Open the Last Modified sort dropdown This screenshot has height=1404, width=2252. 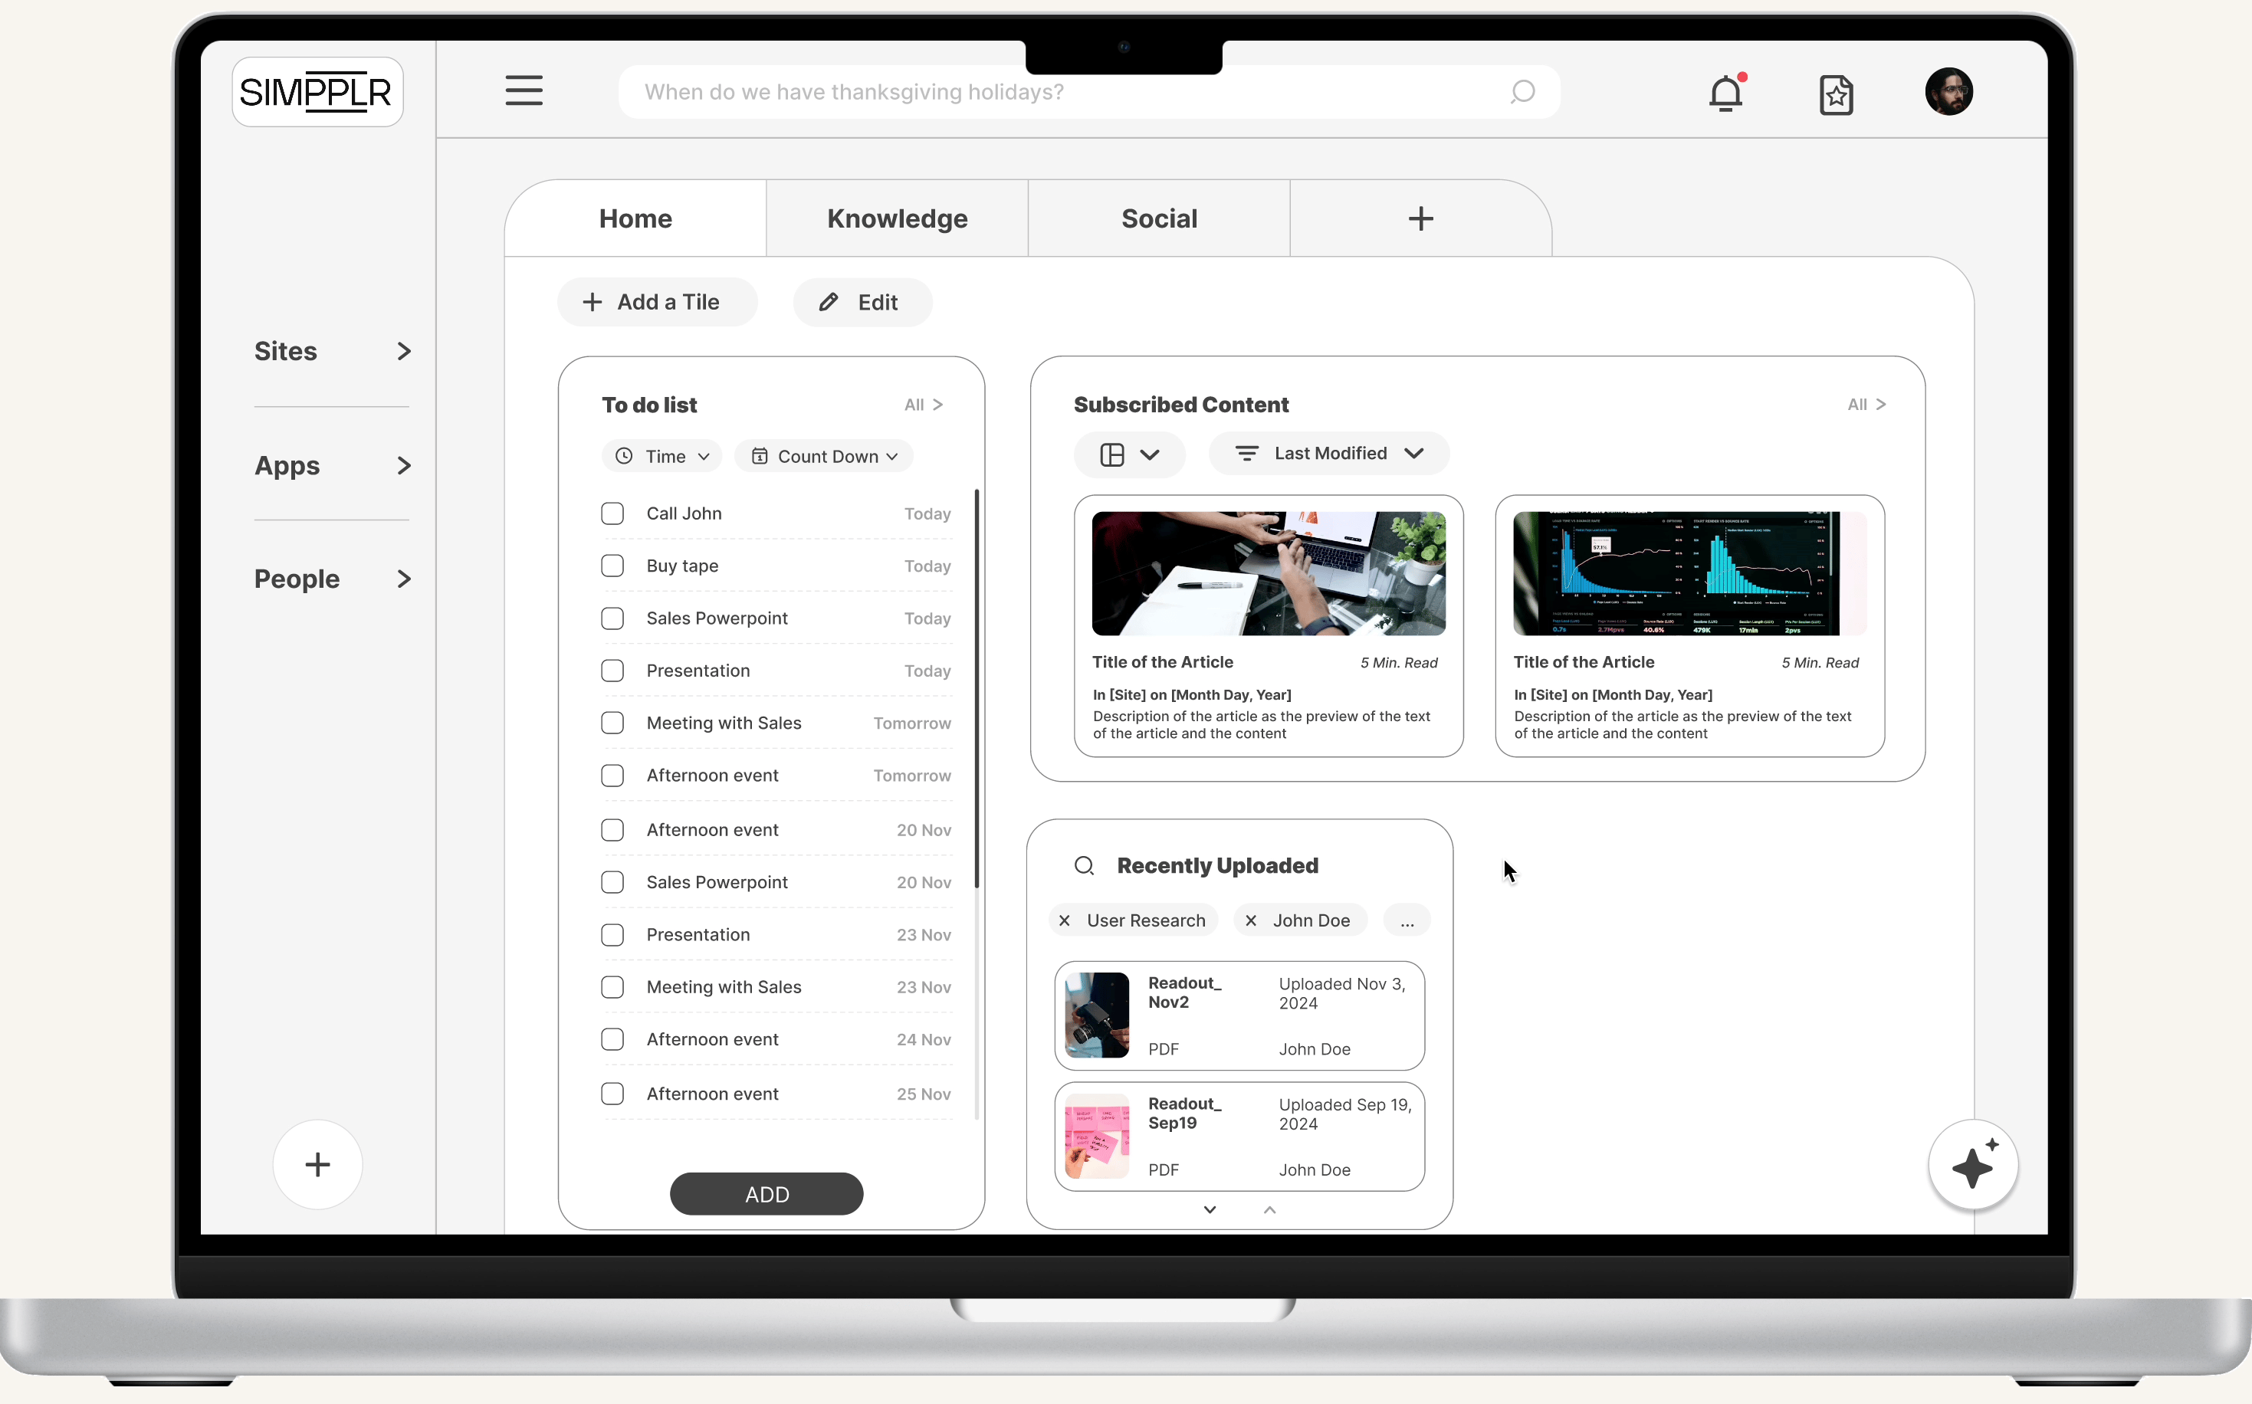point(1329,453)
